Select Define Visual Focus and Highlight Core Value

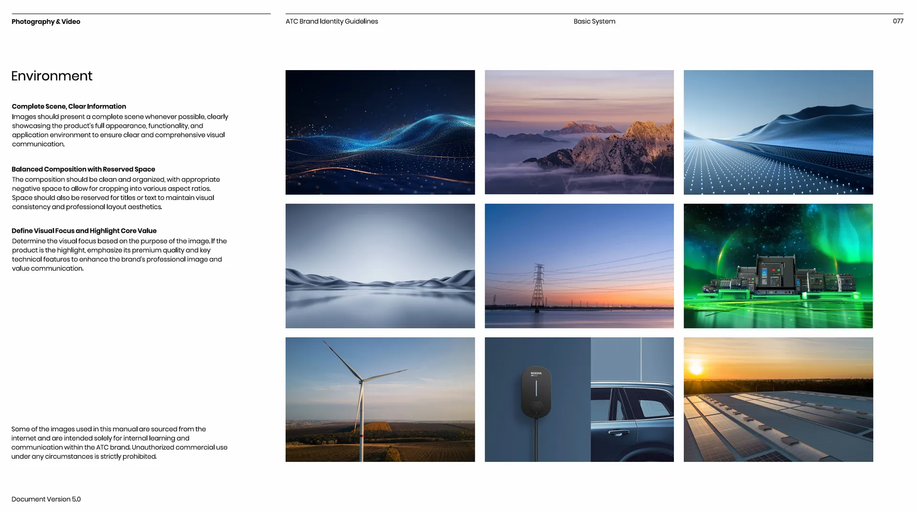coord(84,231)
